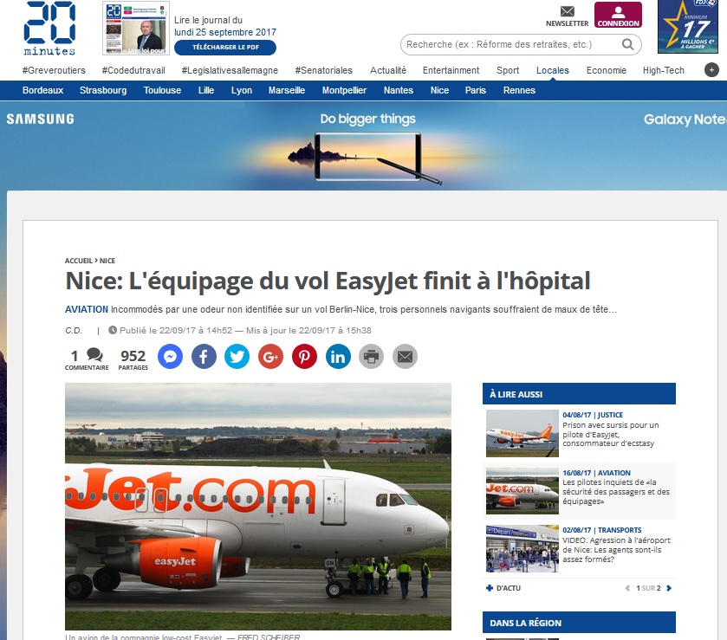Image resolution: width=727 pixels, height=640 pixels.
Task: Open the Newsletter envelope icon
Action: coord(567,11)
